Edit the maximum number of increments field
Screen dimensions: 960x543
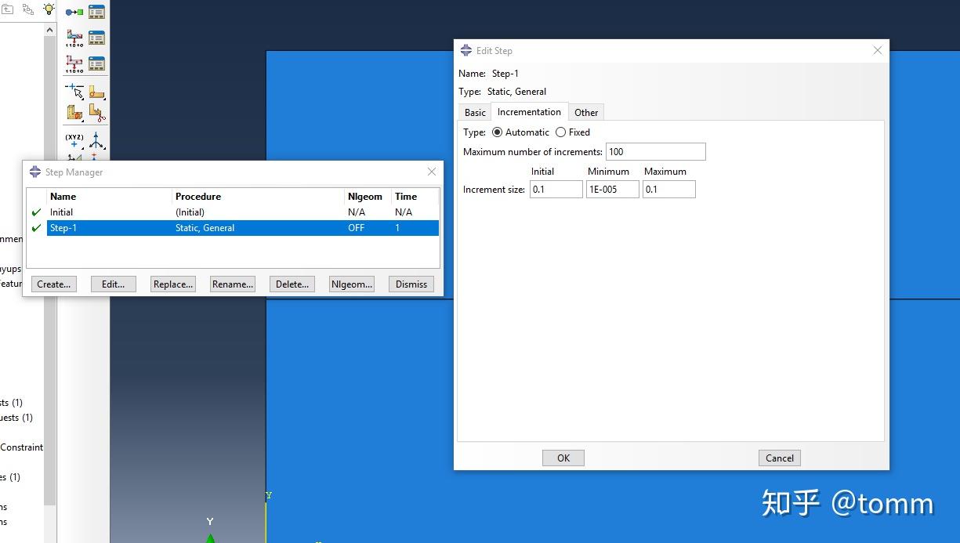pyautogui.click(x=655, y=151)
